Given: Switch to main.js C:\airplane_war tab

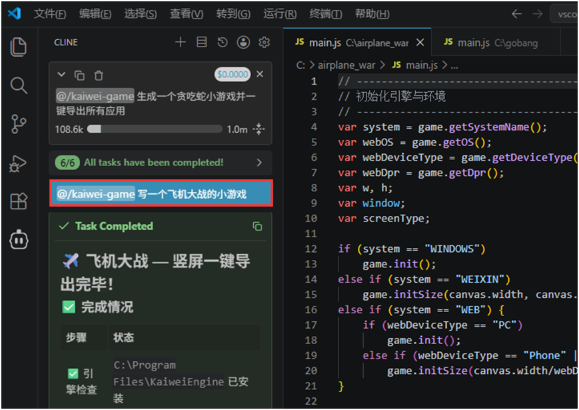Looking at the screenshot, I should 356,43.
